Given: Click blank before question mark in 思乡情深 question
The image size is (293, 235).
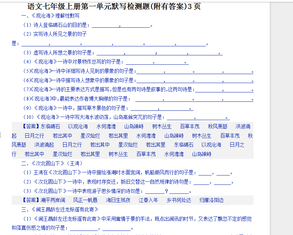Looking at the screenshot, I should coord(154,191).
